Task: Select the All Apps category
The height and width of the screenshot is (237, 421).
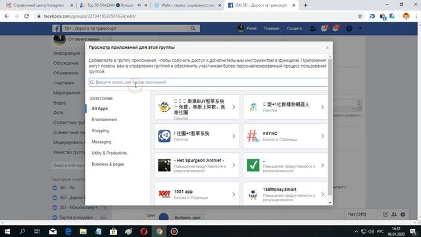Action: click(99, 108)
